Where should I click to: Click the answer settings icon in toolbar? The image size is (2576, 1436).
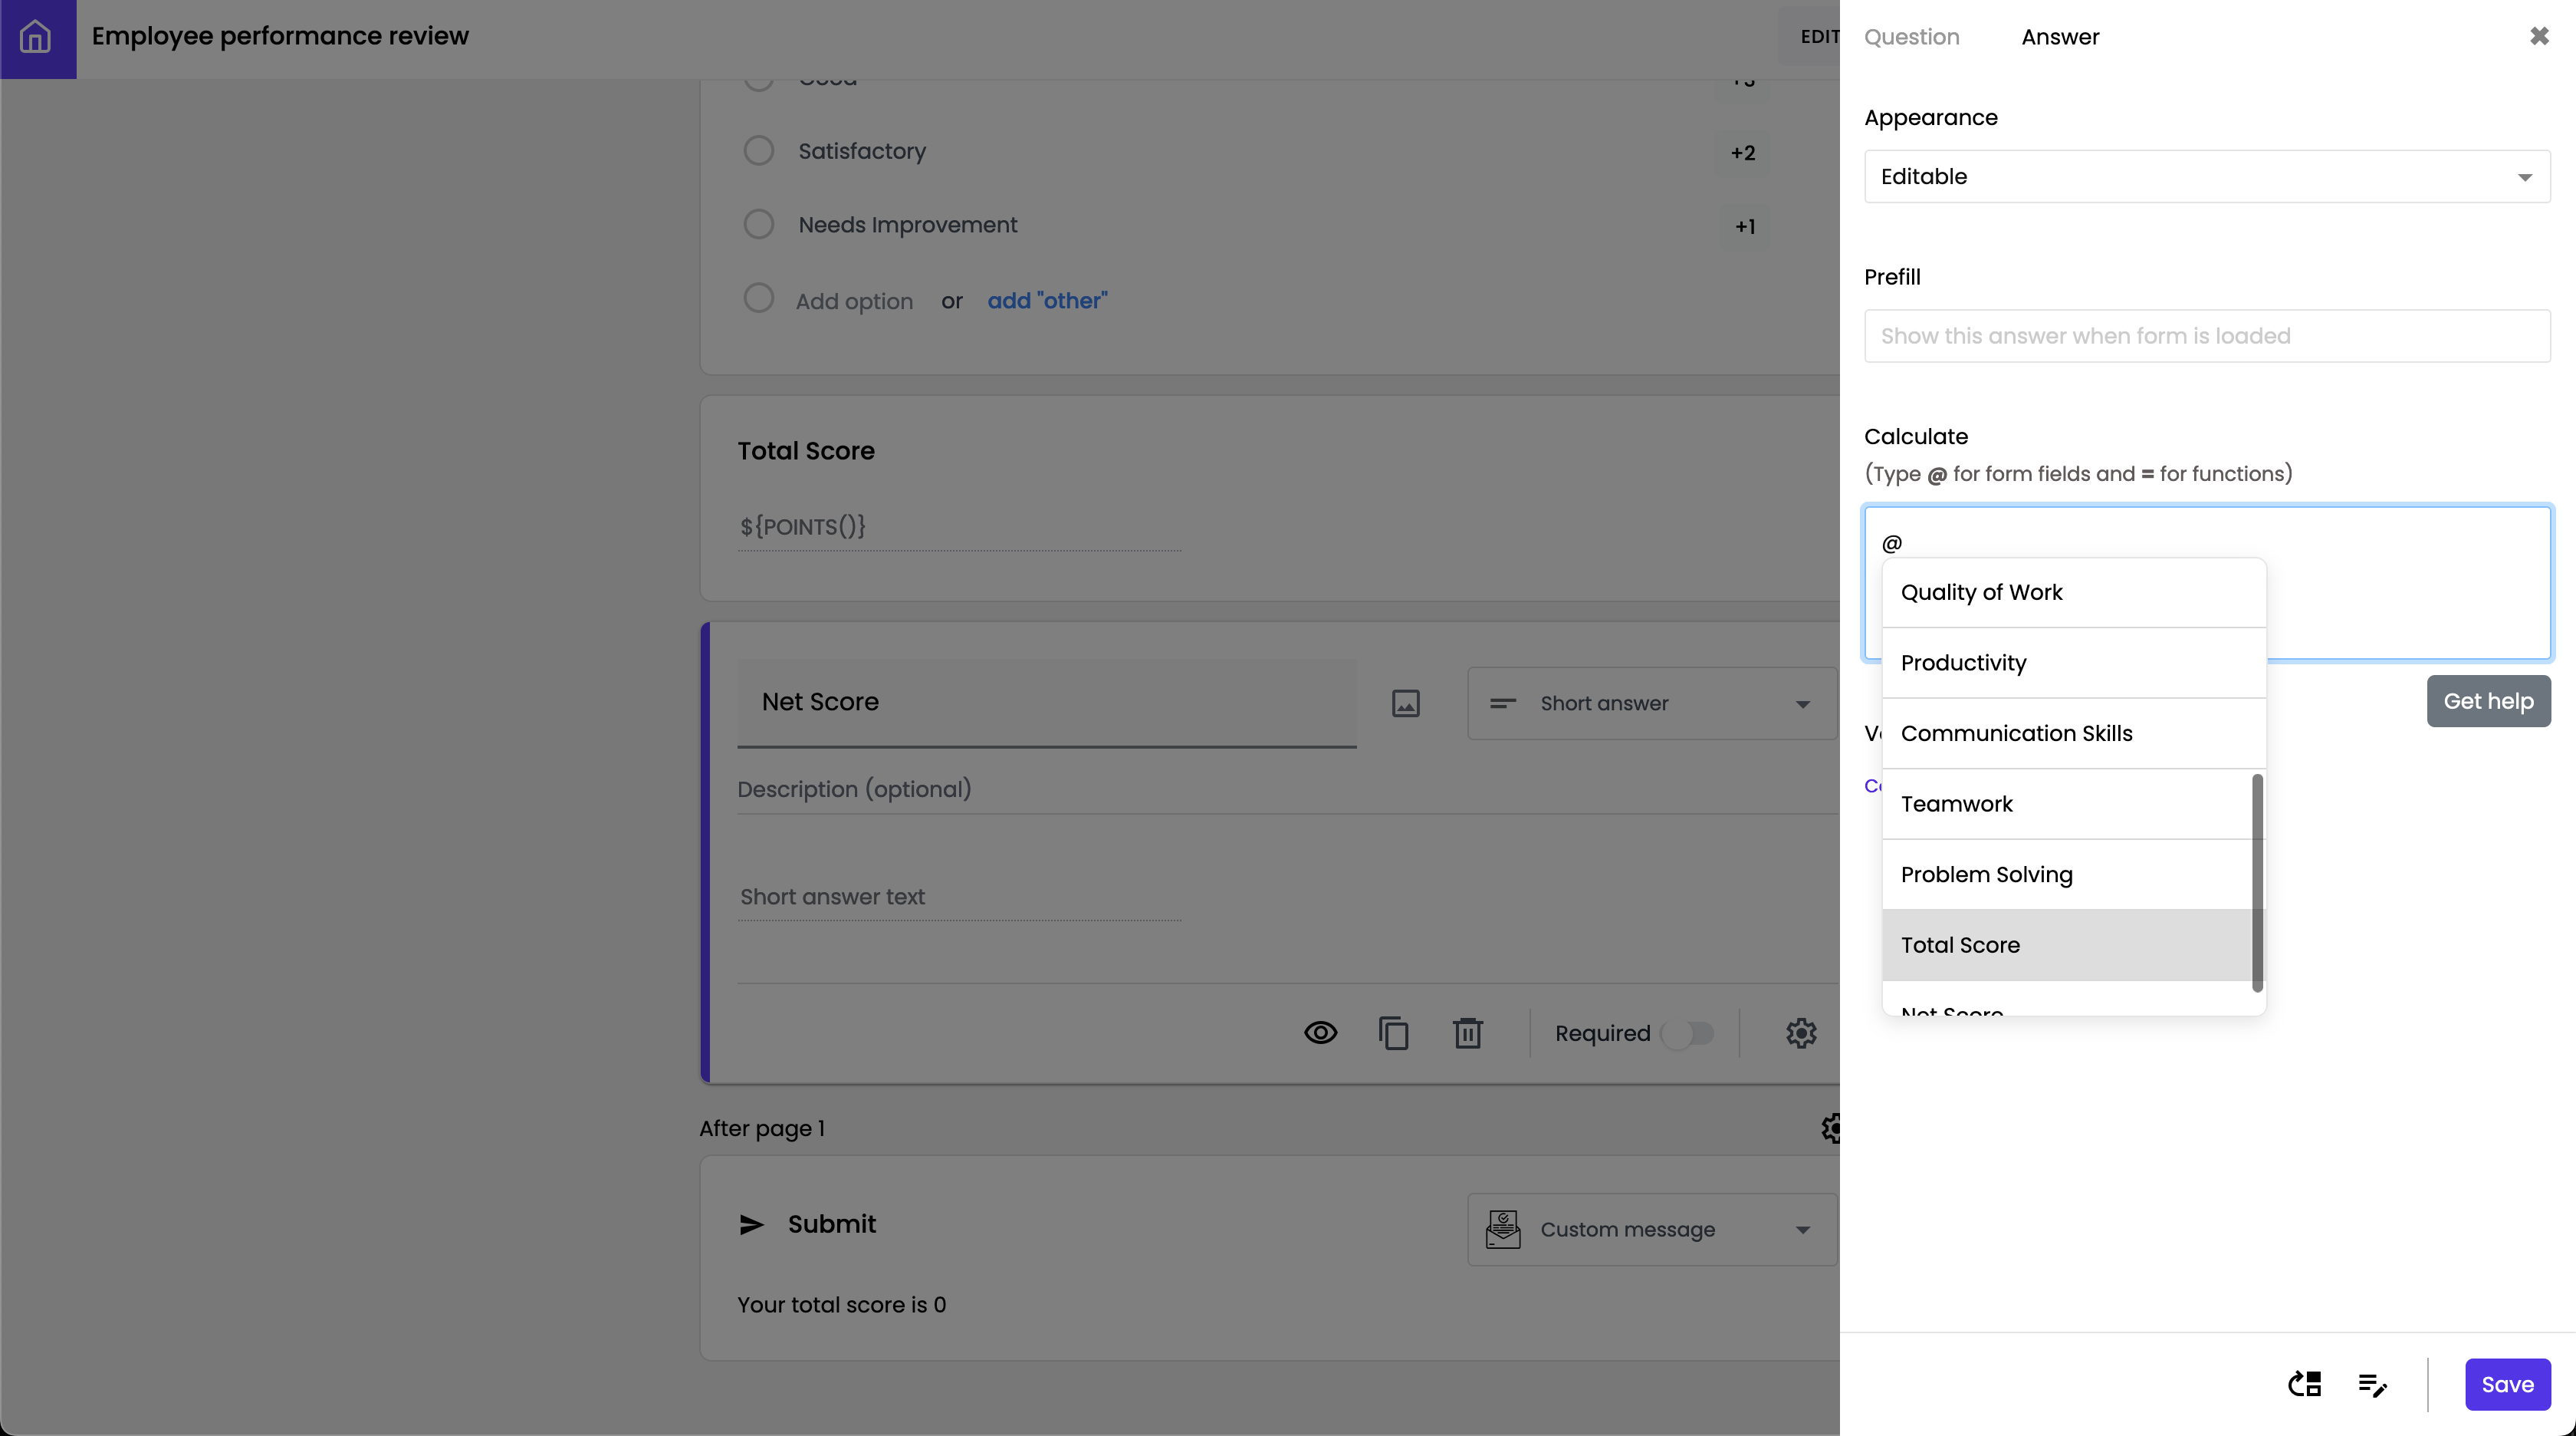point(2374,1383)
